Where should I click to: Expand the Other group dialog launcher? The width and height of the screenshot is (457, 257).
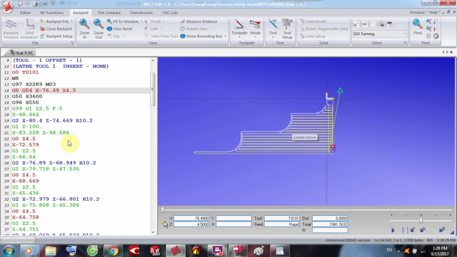point(405,43)
